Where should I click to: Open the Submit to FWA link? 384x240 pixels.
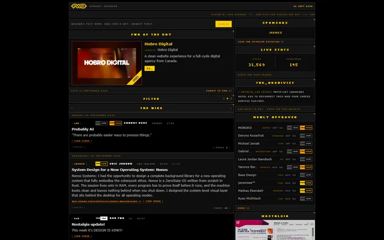[219, 91]
